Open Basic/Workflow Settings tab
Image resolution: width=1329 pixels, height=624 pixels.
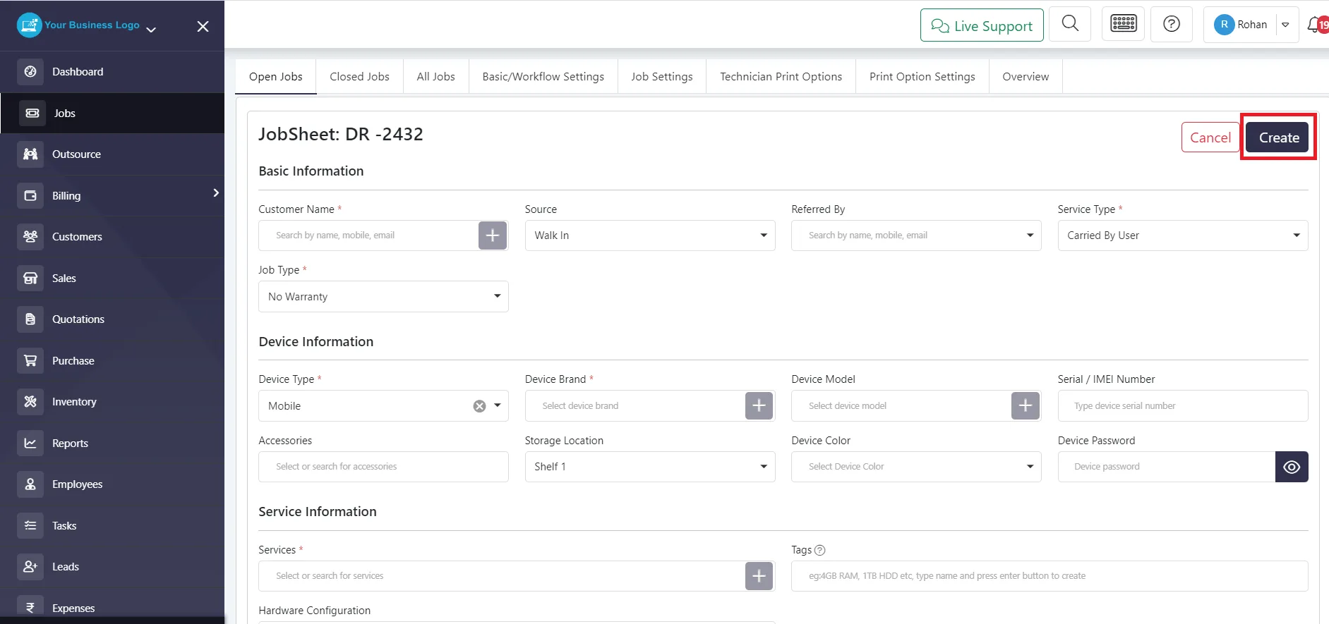point(543,77)
